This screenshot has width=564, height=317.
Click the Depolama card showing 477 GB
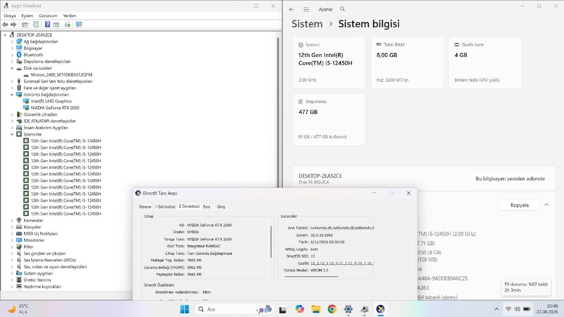[x=329, y=119]
